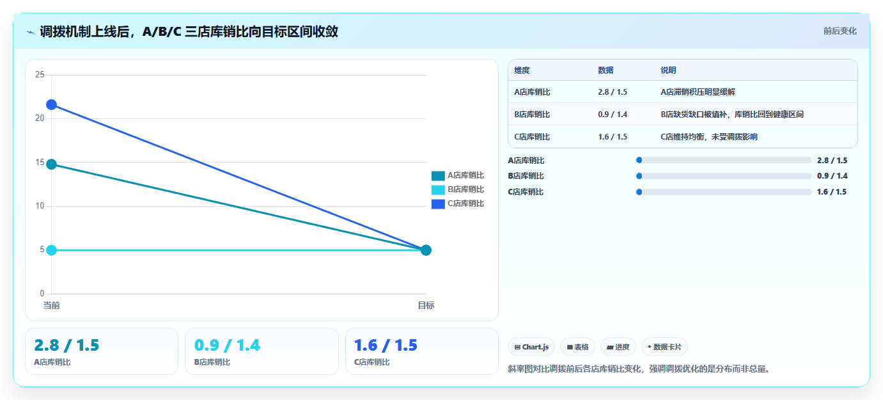Click the B店库销比 legend color box
The image size is (883, 400).
[x=438, y=189]
